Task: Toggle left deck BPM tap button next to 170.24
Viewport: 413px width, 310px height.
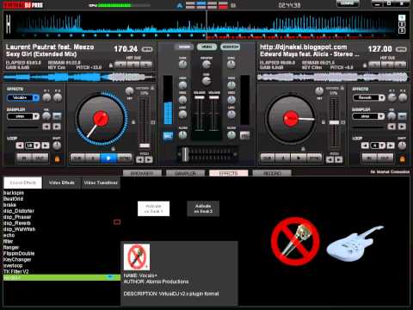Action: (147, 49)
